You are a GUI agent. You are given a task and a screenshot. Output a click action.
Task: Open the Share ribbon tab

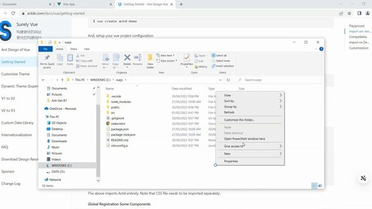tap(74, 49)
